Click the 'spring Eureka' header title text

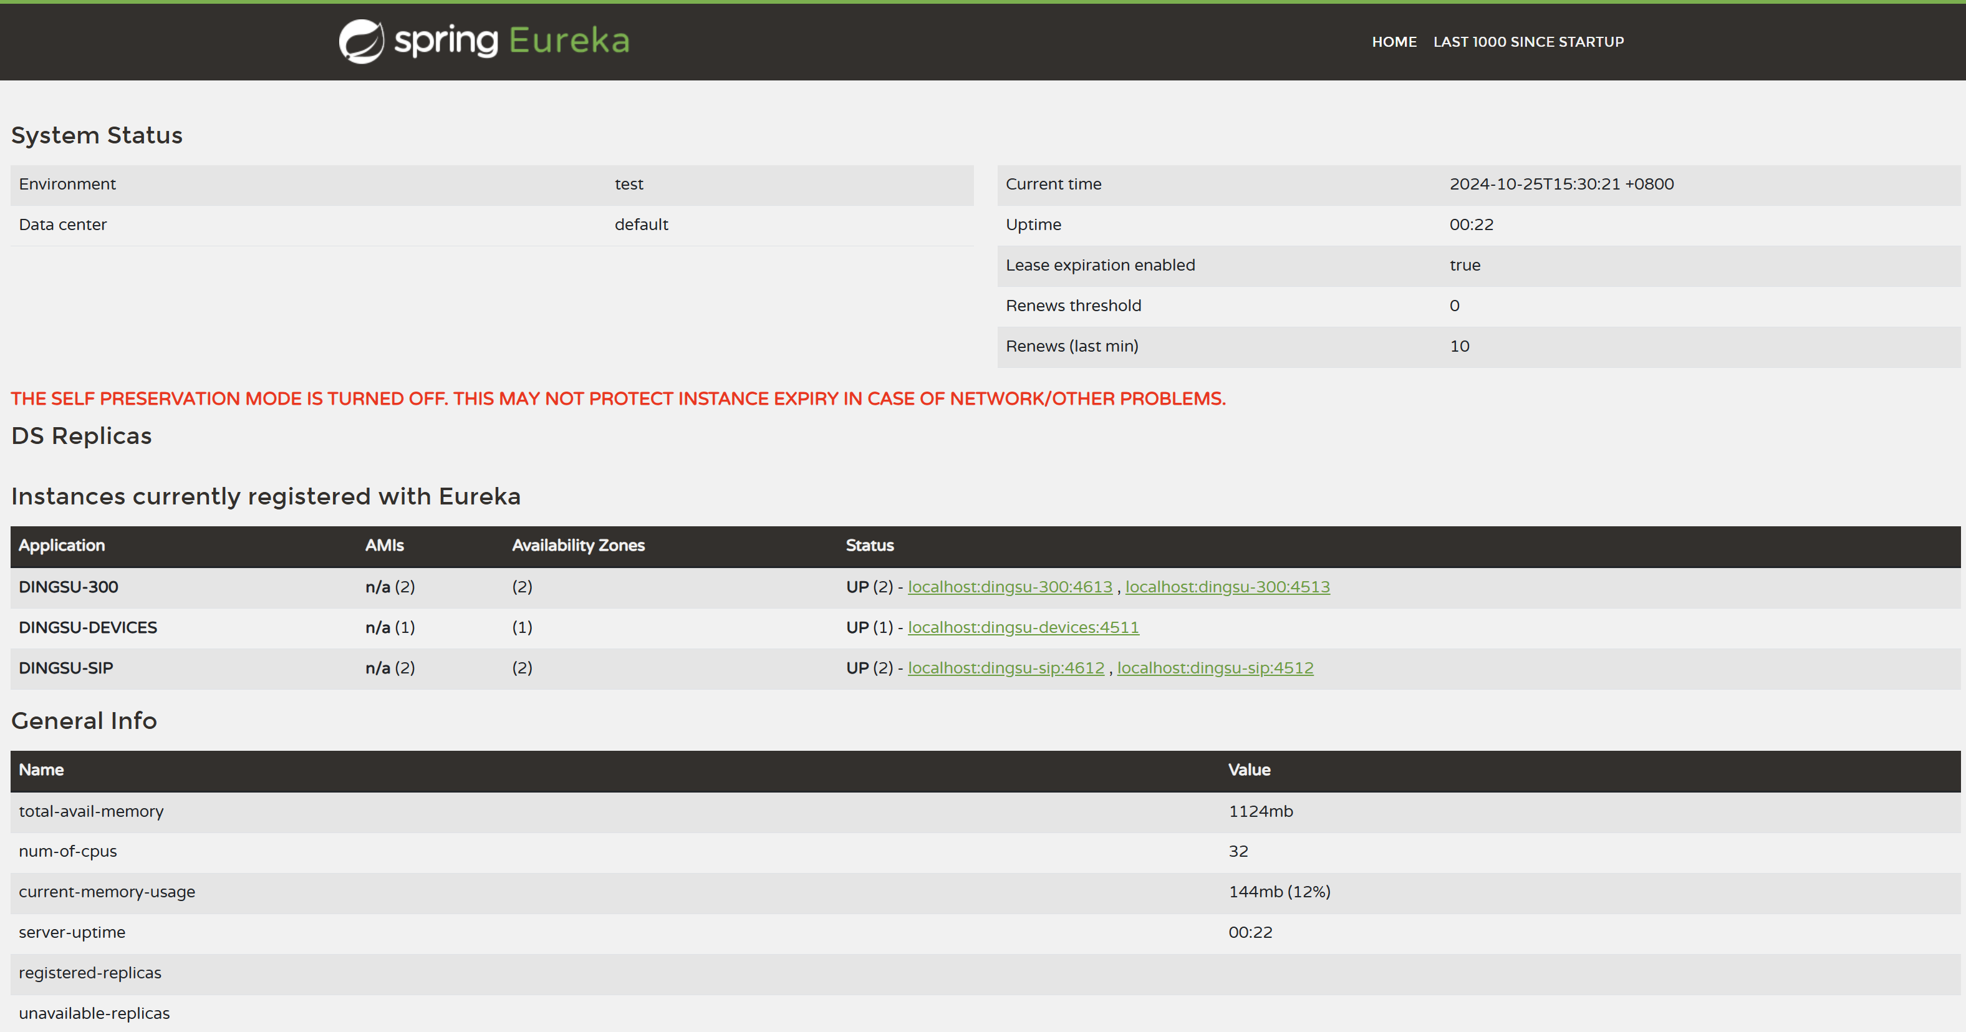click(511, 41)
